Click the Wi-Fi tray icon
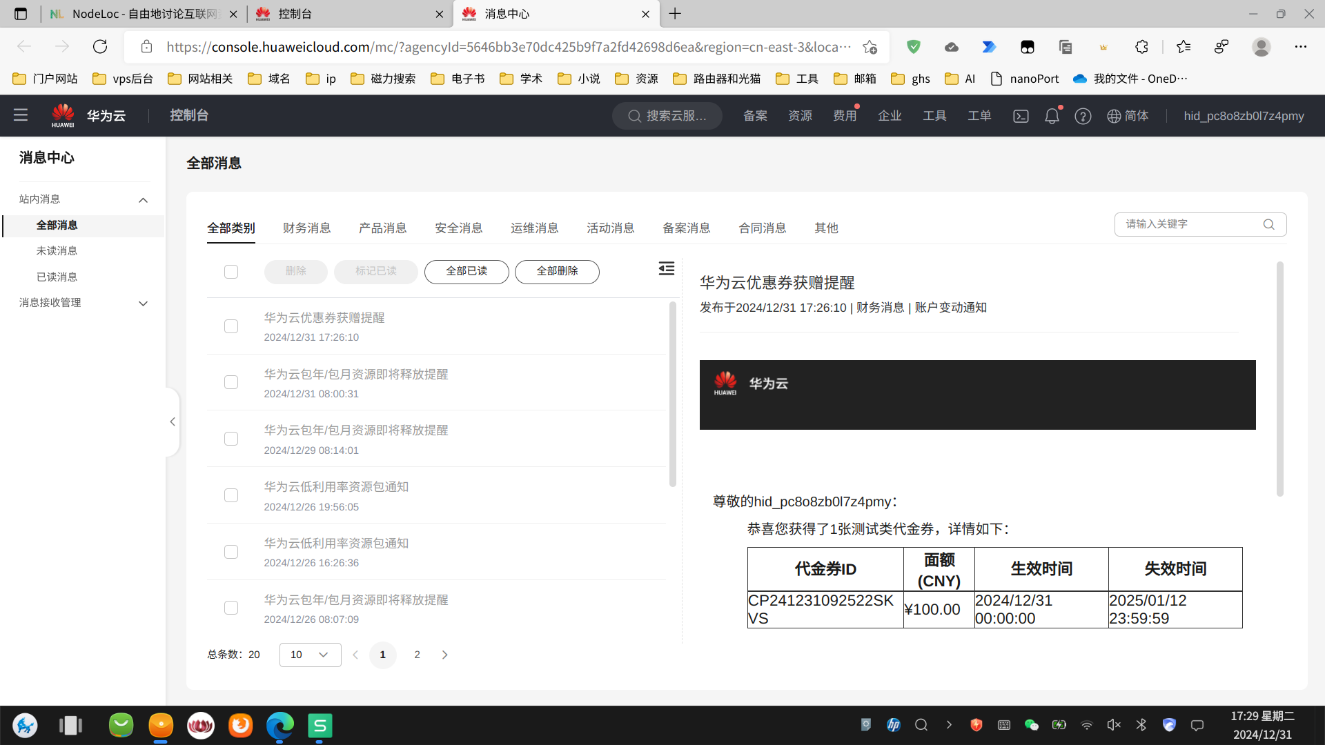Image resolution: width=1325 pixels, height=745 pixels. 1086,724
